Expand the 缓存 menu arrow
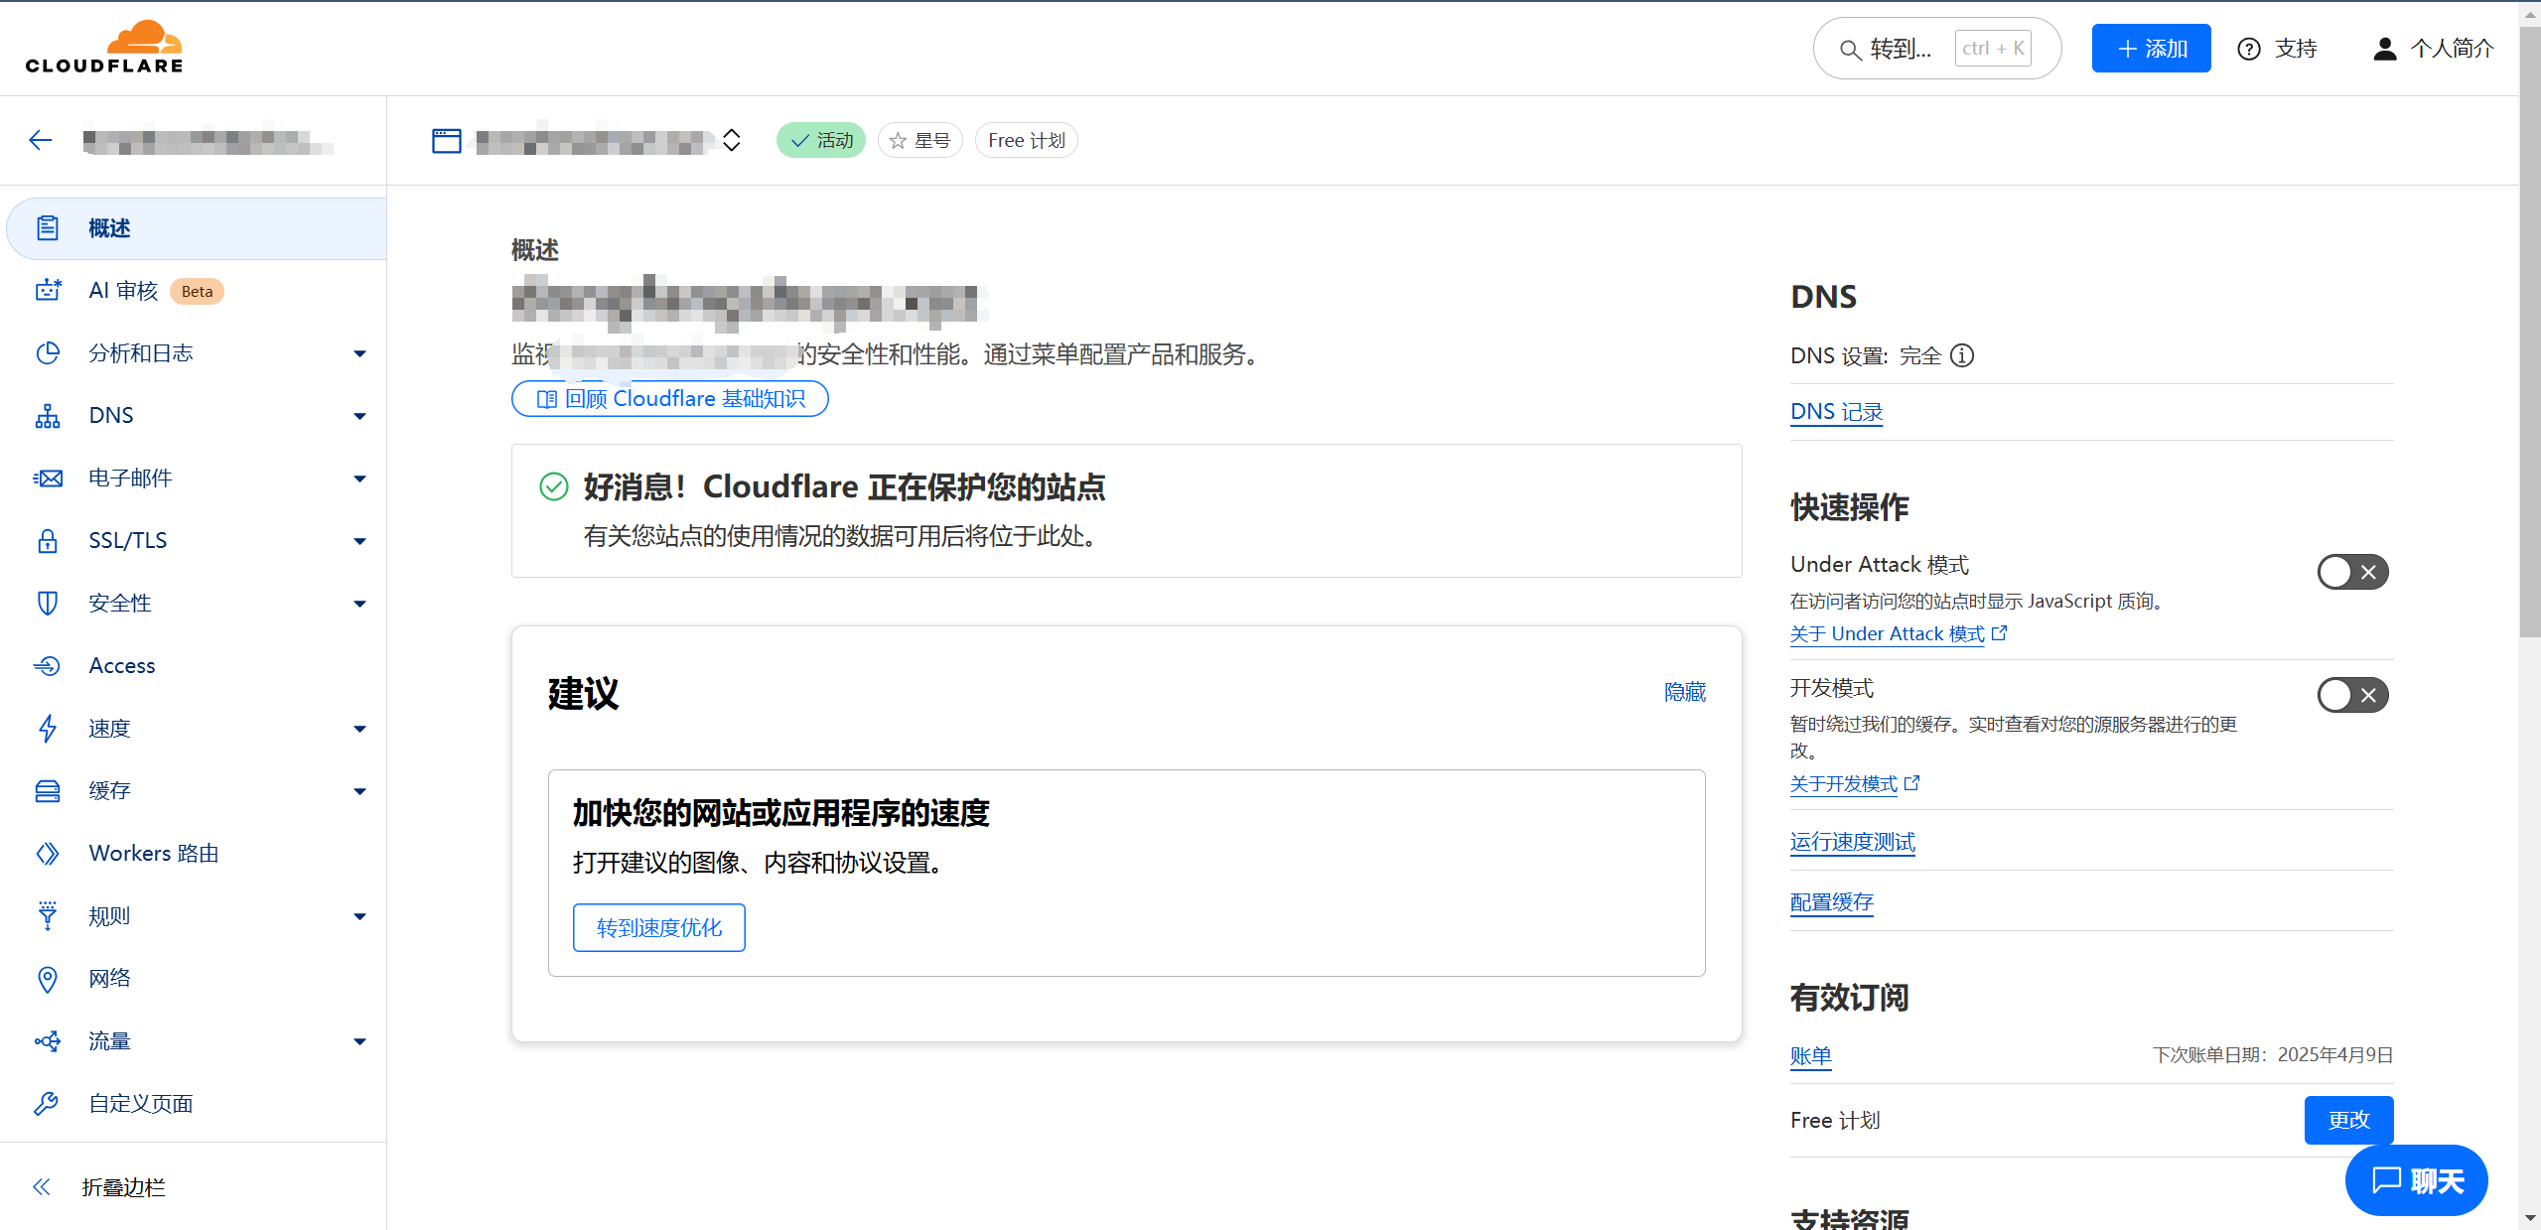The height and width of the screenshot is (1230, 2541). (359, 791)
